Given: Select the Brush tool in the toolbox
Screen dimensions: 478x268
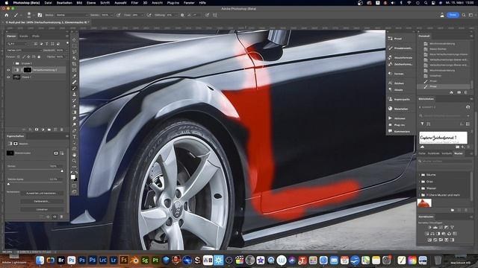Looking at the screenshot, I should pos(75,88).
